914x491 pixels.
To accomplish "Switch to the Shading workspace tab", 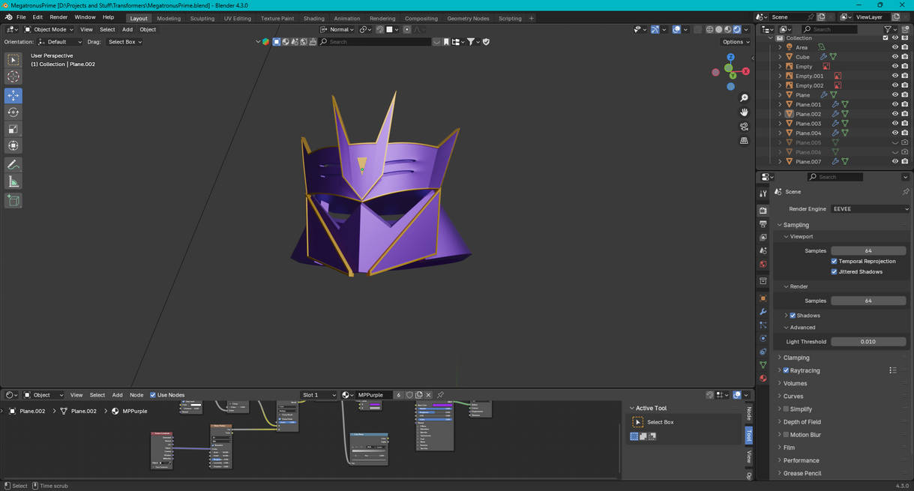I will (x=313, y=18).
